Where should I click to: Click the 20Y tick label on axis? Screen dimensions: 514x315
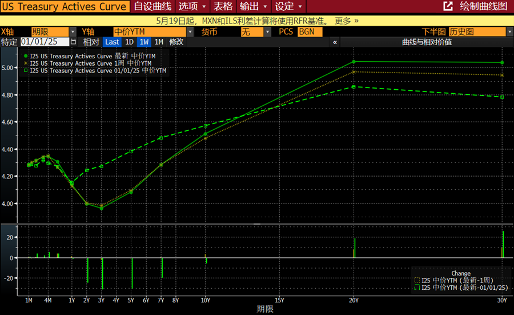(x=354, y=300)
